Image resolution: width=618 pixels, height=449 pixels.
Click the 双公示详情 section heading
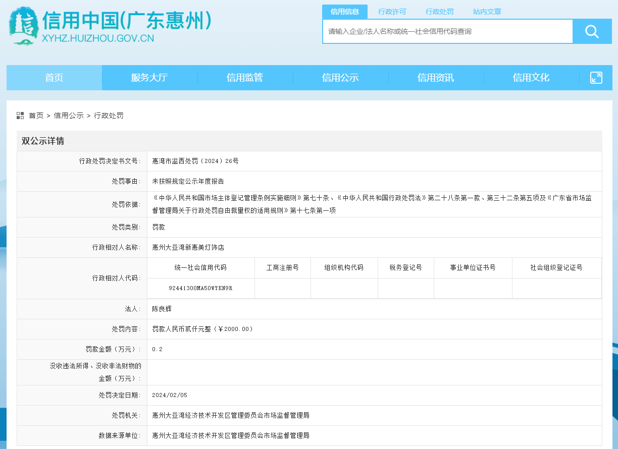(43, 141)
